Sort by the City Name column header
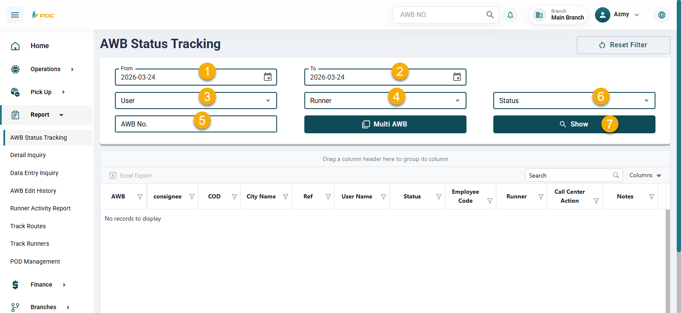Image resolution: width=681 pixels, height=313 pixels. pyautogui.click(x=261, y=197)
